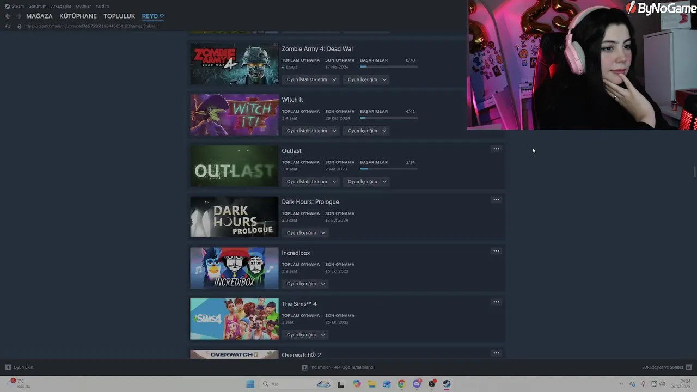Open the Outlast title link

[291, 151]
